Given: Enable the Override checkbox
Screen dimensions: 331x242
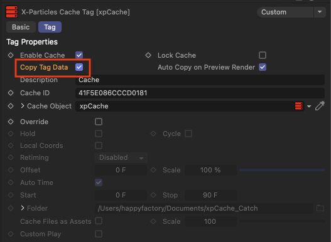Looking at the screenshot, I should [x=99, y=122].
